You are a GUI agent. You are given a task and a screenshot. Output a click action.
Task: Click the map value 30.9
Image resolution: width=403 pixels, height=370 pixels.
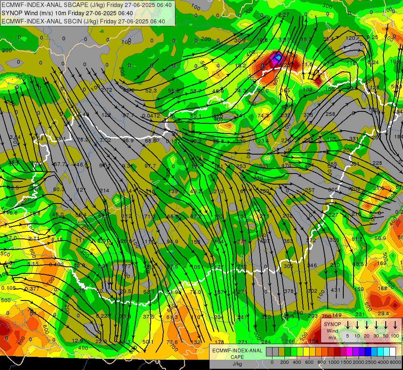coord(240,41)
